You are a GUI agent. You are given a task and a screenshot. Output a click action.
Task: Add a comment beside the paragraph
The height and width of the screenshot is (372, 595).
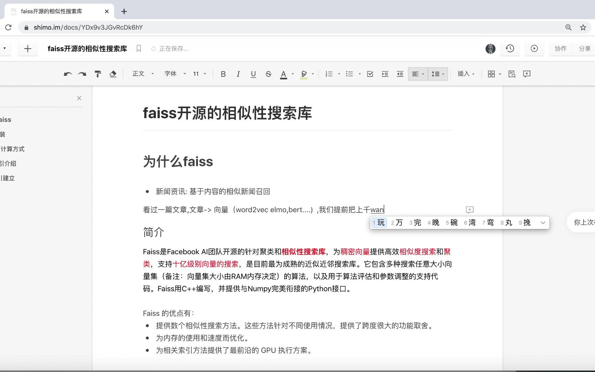[470, 210]
